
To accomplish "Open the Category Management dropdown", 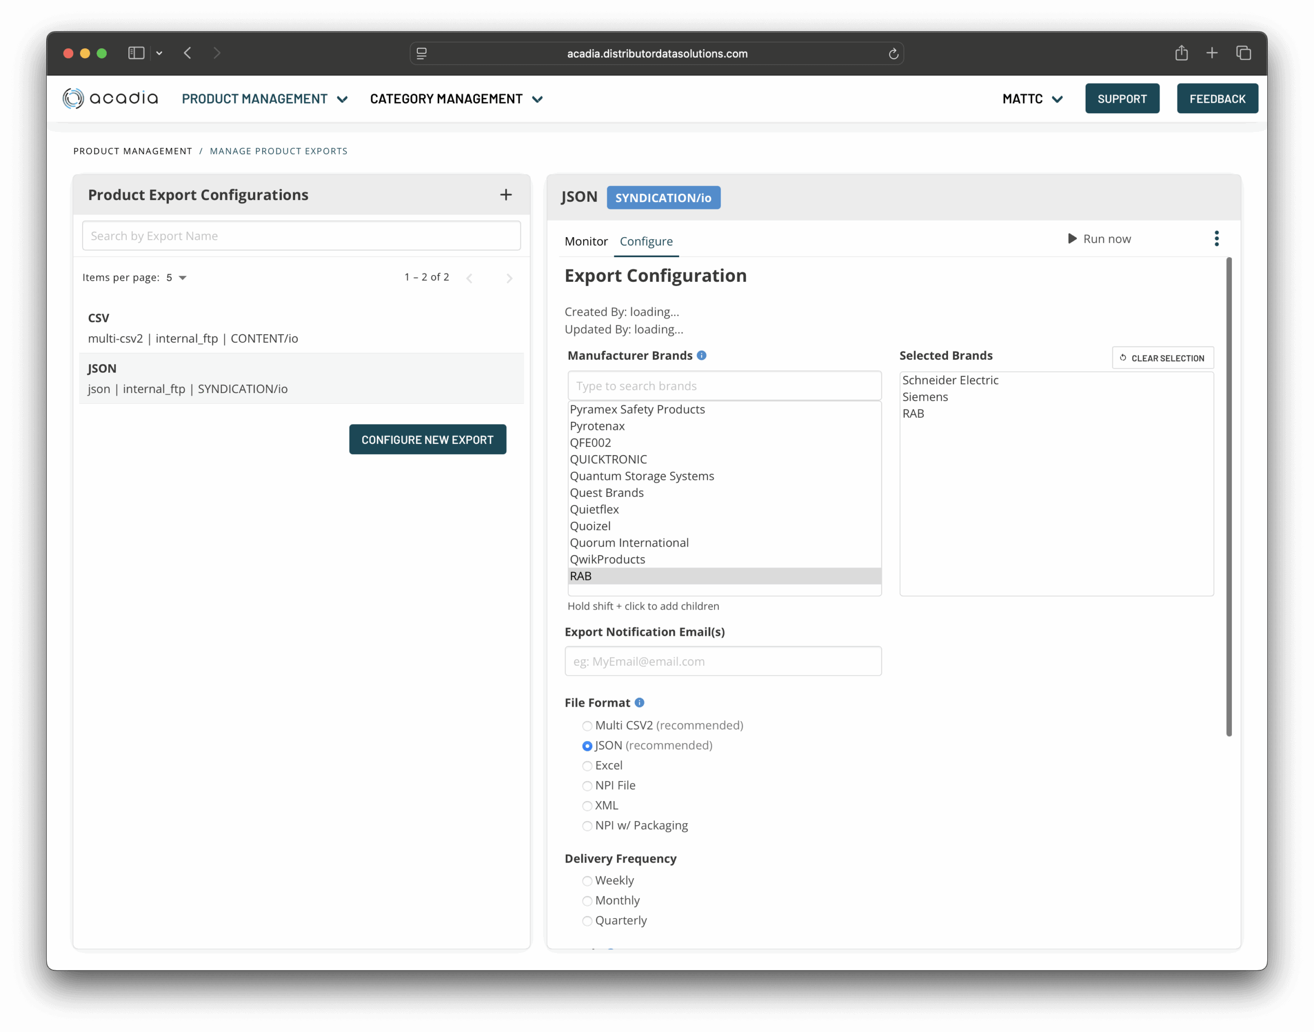I will 456,99.
